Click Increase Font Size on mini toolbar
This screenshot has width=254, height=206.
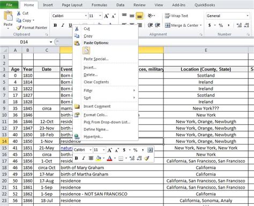pyautogui.click(x=109, y=150)
